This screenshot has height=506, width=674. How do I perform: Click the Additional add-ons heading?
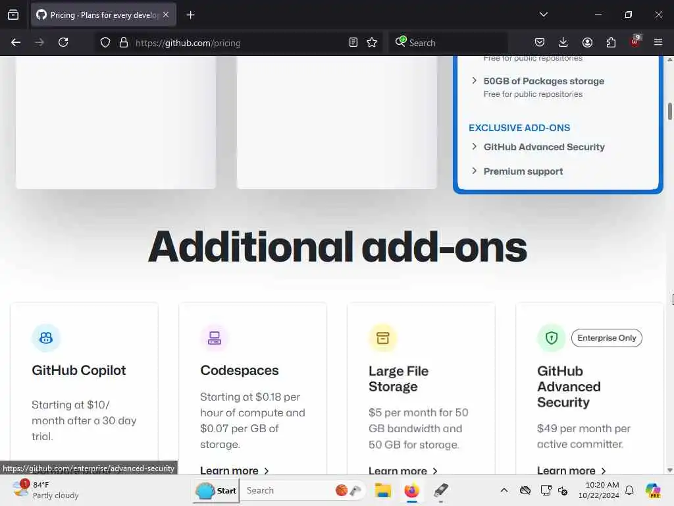point(338,248)
